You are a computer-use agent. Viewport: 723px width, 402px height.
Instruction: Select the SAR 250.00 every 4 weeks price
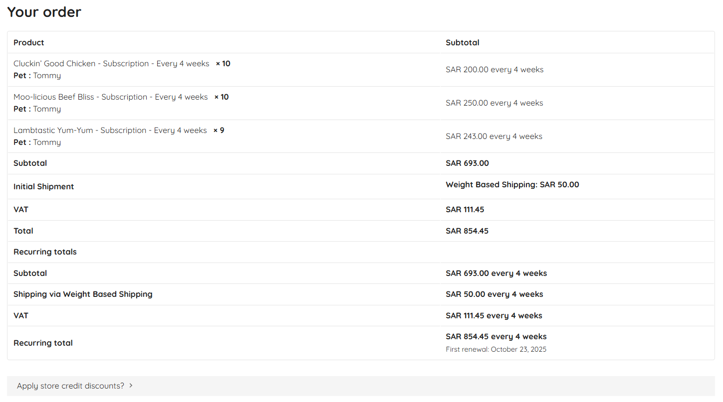point(494,103)
